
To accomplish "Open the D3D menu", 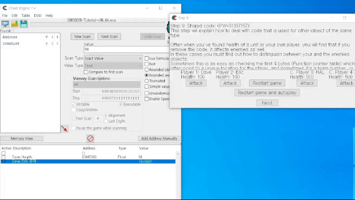I will [x=37, y=16].
